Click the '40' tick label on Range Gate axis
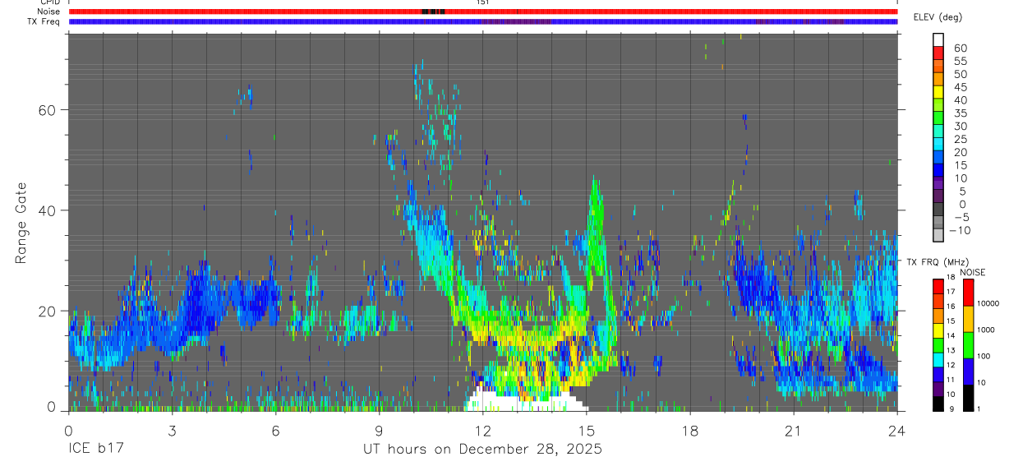 pyautogui.click(x=46, y=210)
